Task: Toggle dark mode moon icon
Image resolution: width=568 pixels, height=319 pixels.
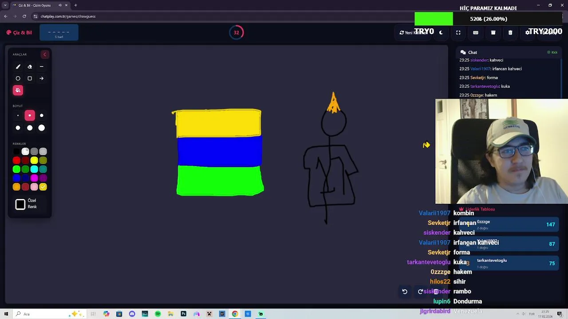Action: (441, 32)
